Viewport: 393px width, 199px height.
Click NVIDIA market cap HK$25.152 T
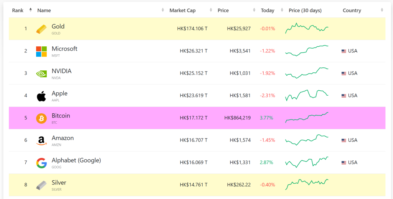193,73
